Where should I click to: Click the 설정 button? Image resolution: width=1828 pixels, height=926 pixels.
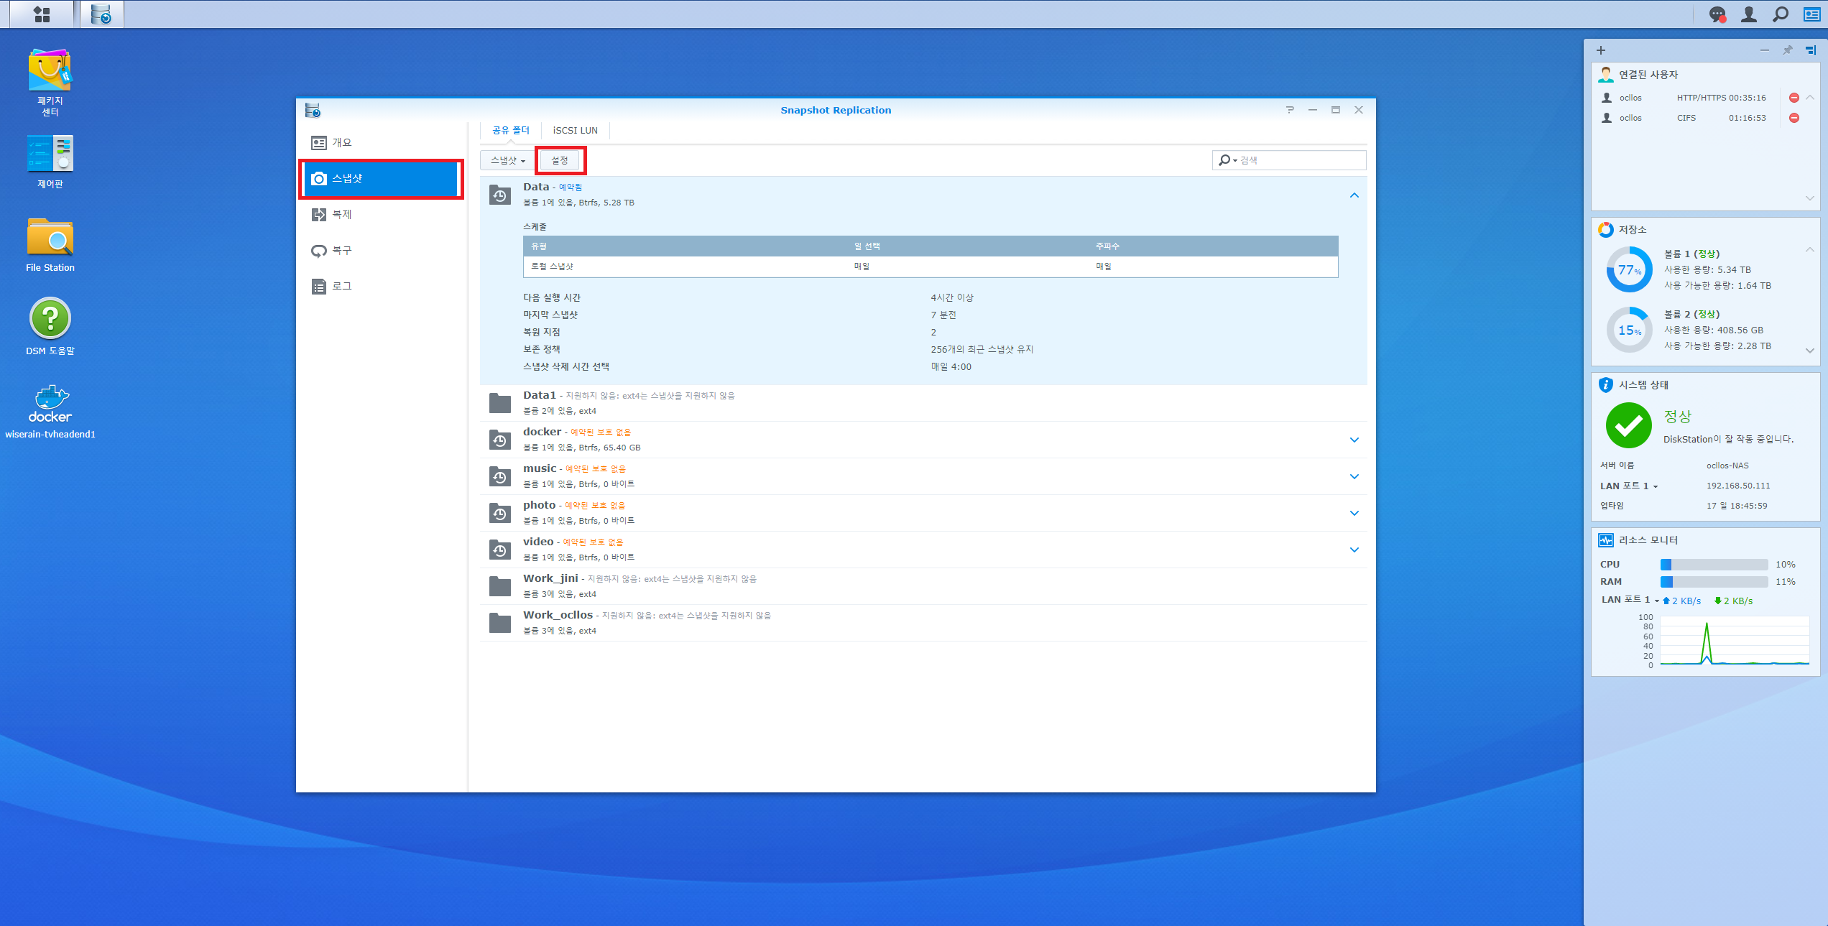(x=559, y=160)
